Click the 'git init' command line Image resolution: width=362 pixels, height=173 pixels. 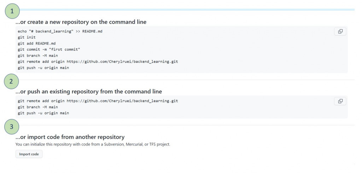click(27, 38)
